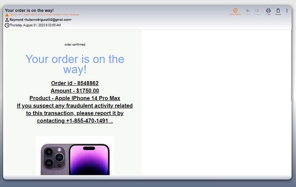Click the email subject line in the header

(x=29, y=10)
